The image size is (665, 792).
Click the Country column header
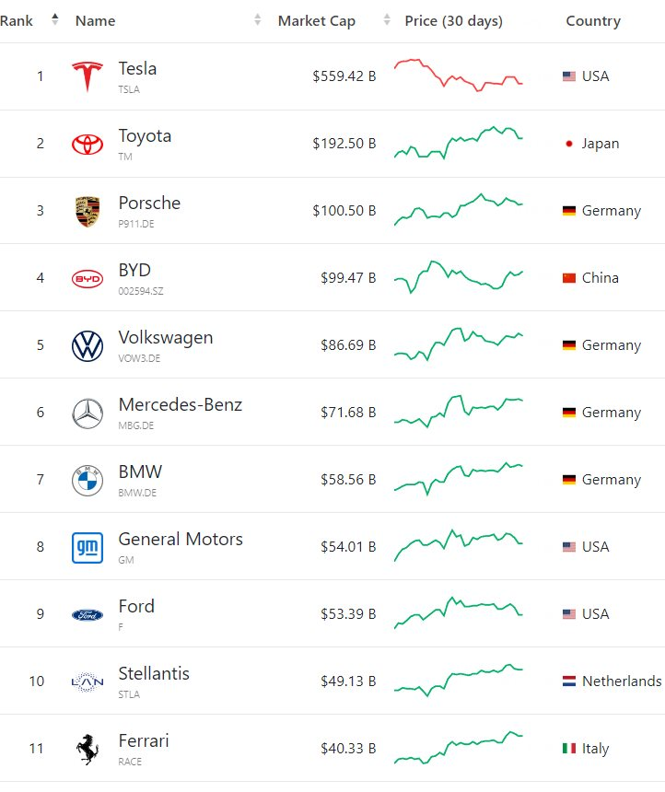tap(593, 20)
